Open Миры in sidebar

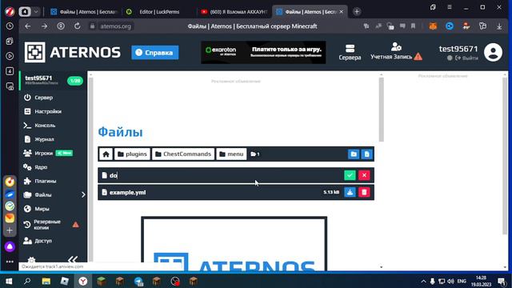pyautogui.click(x=42, y=209)
